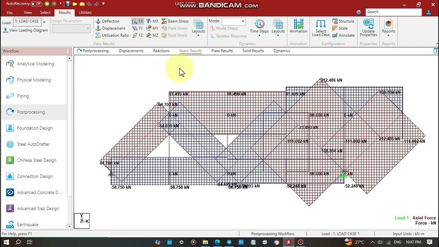The image size is (439, 247).
Task: Click the Redo arrow icon
Action: [x=96, y=4]
